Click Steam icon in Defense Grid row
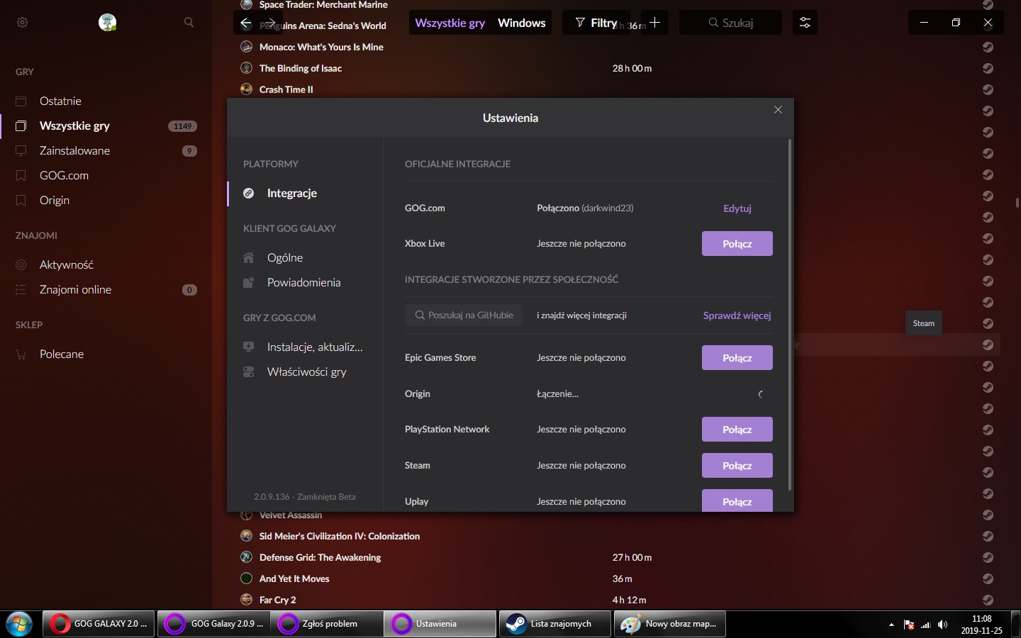The height and width of the screenshot is (638, 1021). click(x=988, y=557)
